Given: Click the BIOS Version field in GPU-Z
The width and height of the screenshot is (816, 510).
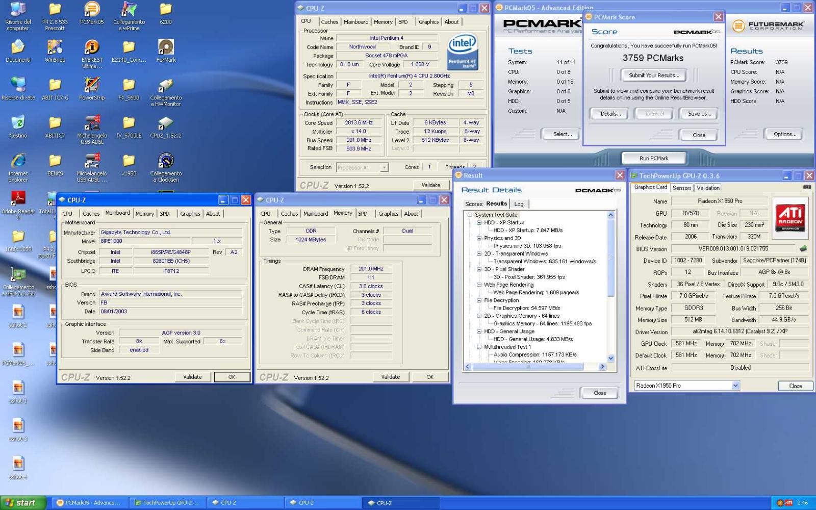Looking at the screenshot, I should (733, 249).
